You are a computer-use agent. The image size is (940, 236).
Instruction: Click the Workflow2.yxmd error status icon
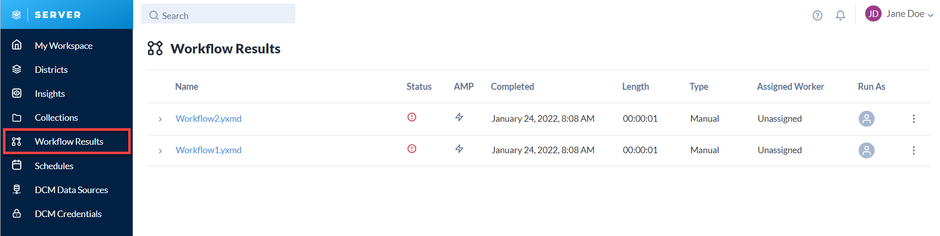click(x=412, y=117)
